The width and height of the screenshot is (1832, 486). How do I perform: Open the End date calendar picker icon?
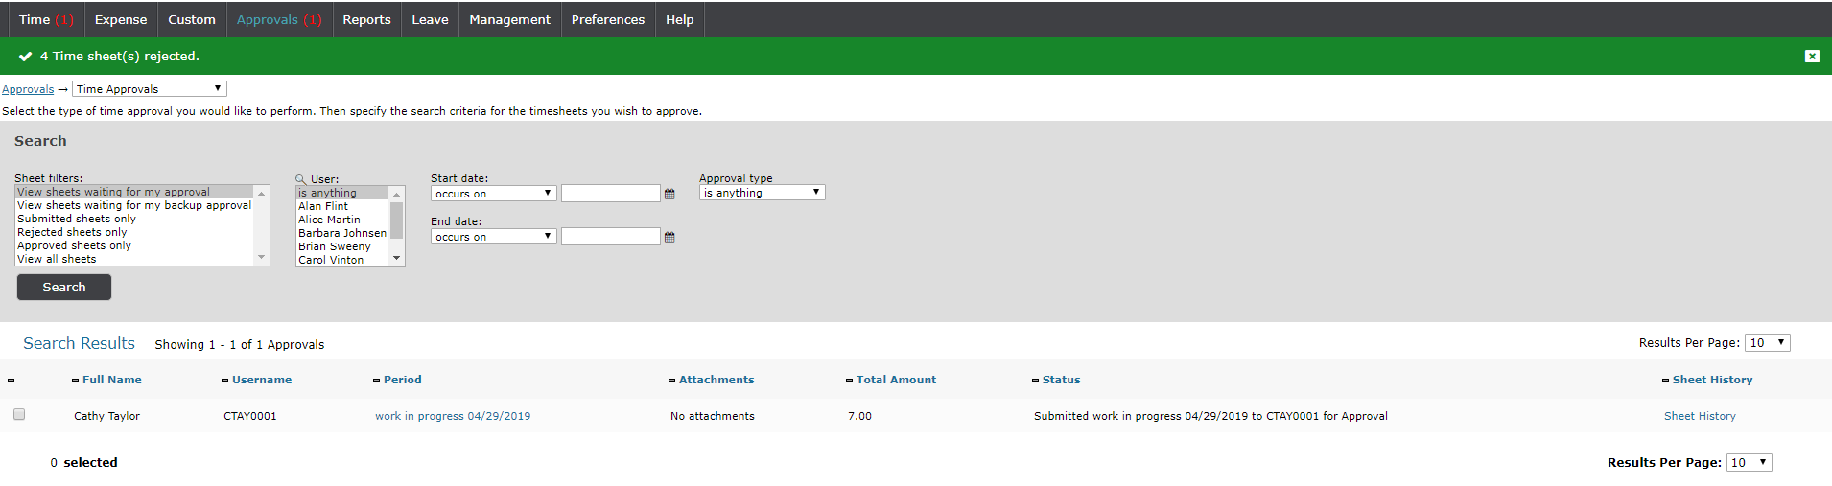click(x=669, y=237)
